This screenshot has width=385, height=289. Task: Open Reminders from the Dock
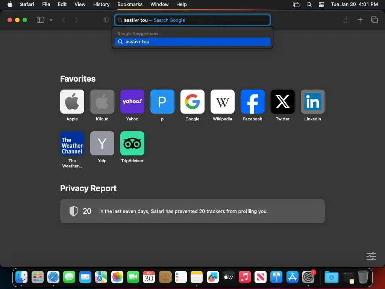coord(181,277)
